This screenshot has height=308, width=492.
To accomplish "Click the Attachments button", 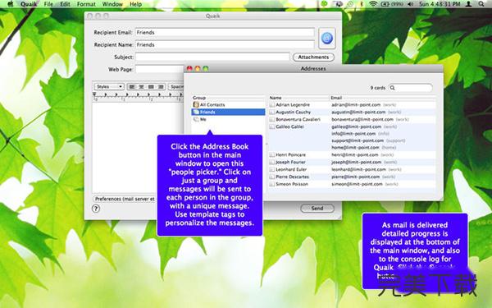I will pos(313,57).
